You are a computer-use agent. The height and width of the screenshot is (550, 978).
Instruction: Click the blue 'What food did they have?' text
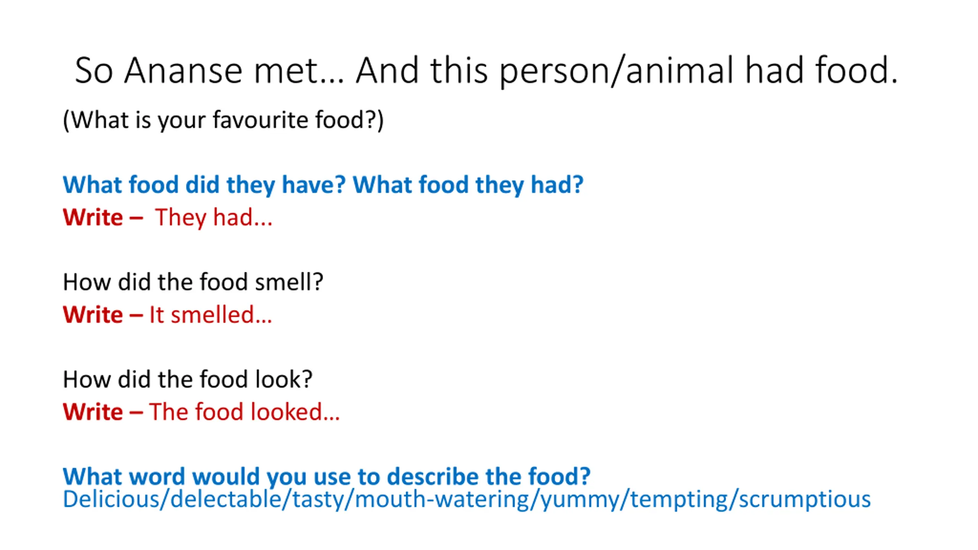tap(204, 185)
